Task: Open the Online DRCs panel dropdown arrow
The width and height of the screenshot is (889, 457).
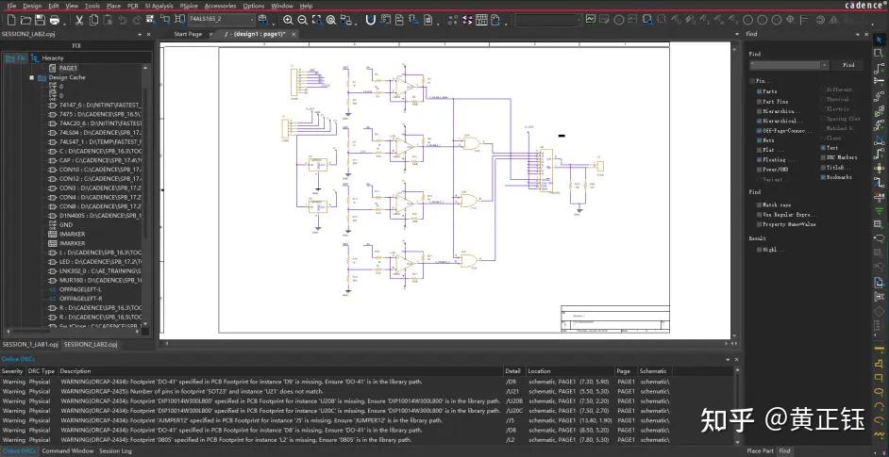Action: click(728, 360)
